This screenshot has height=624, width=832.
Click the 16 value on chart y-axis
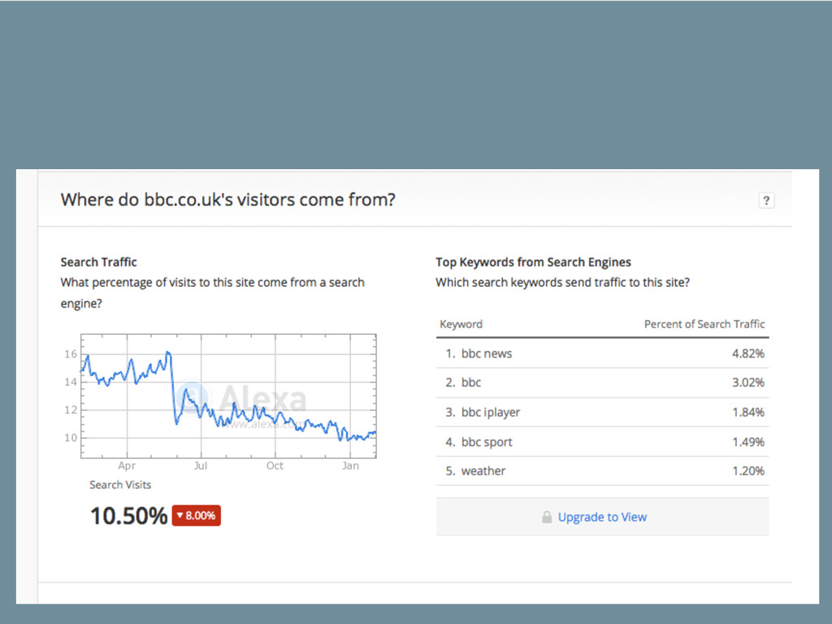[x=71, y=354]
